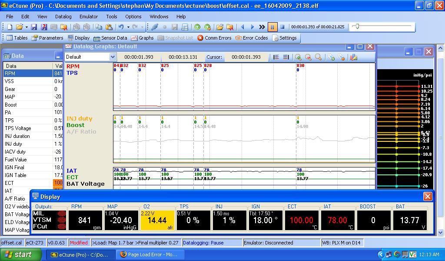This screenshot has width=445, height=261.
Task: Click the playback position slider handle
Action: point(357,27)
